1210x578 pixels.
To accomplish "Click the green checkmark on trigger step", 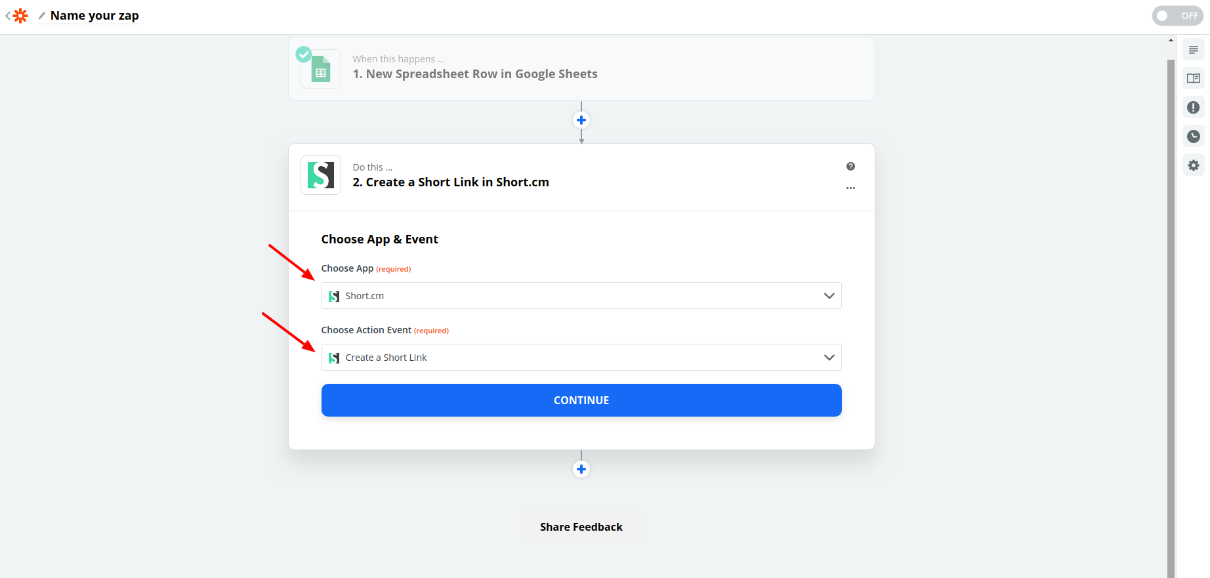I will [x=304, y=54].
